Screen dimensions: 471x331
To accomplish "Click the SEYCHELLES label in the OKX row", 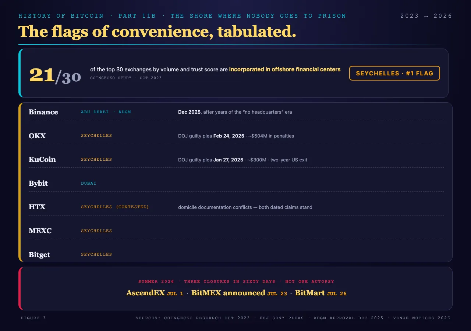I will click(96, 136).
